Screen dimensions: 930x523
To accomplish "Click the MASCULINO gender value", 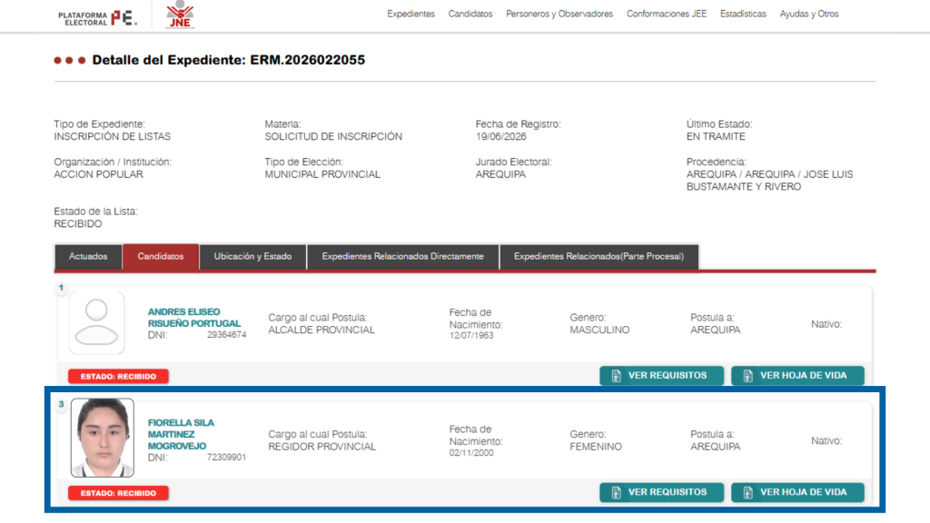I will point(599,330).
